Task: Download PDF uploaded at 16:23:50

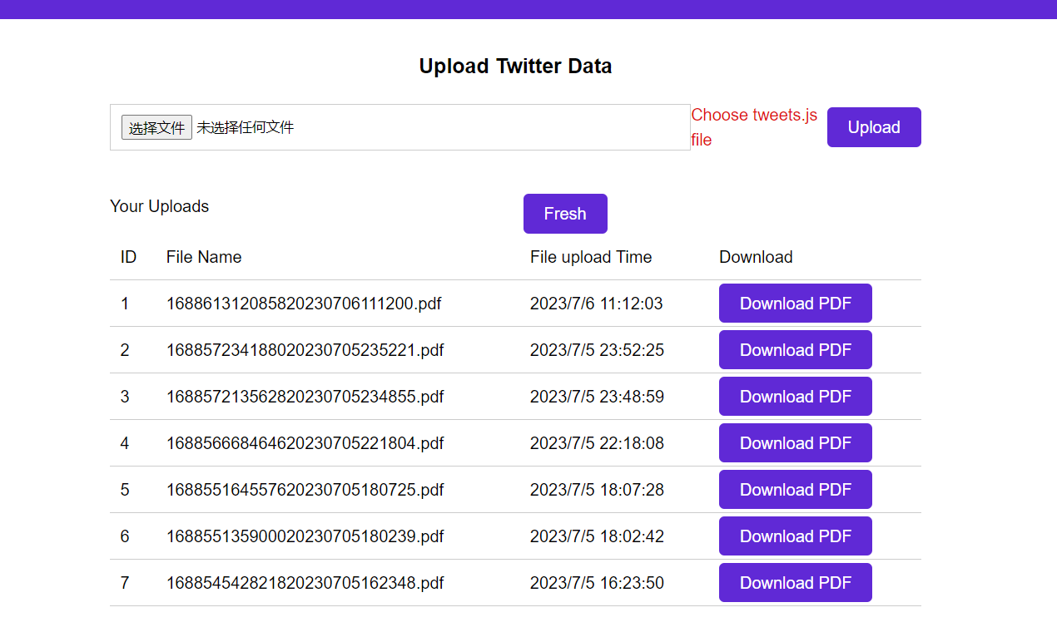Action: pyautogui.click(x=796, y=583)
